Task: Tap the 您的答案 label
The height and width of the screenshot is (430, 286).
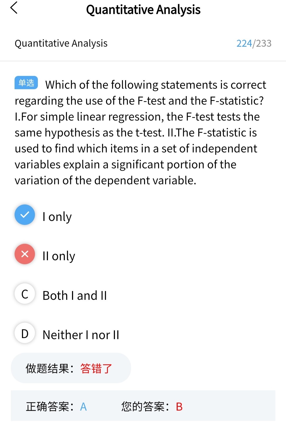Action: tap(145, 407)
